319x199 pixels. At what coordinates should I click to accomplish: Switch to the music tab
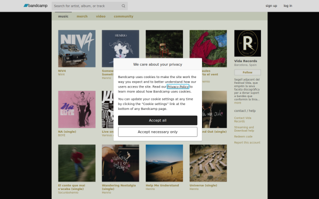click(x=63, y=16)
